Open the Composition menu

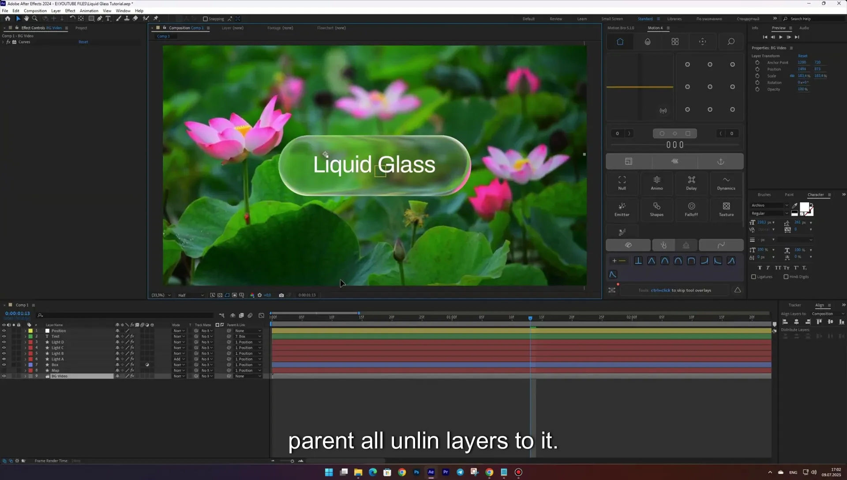pyautogui.click(x=35, y=11)
